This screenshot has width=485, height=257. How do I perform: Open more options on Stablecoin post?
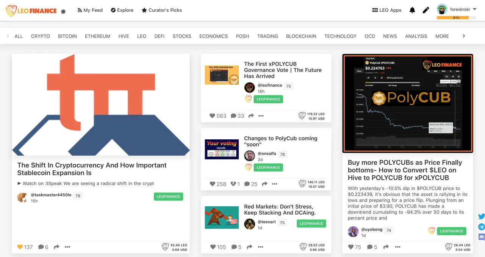click(x=67, y=247)
